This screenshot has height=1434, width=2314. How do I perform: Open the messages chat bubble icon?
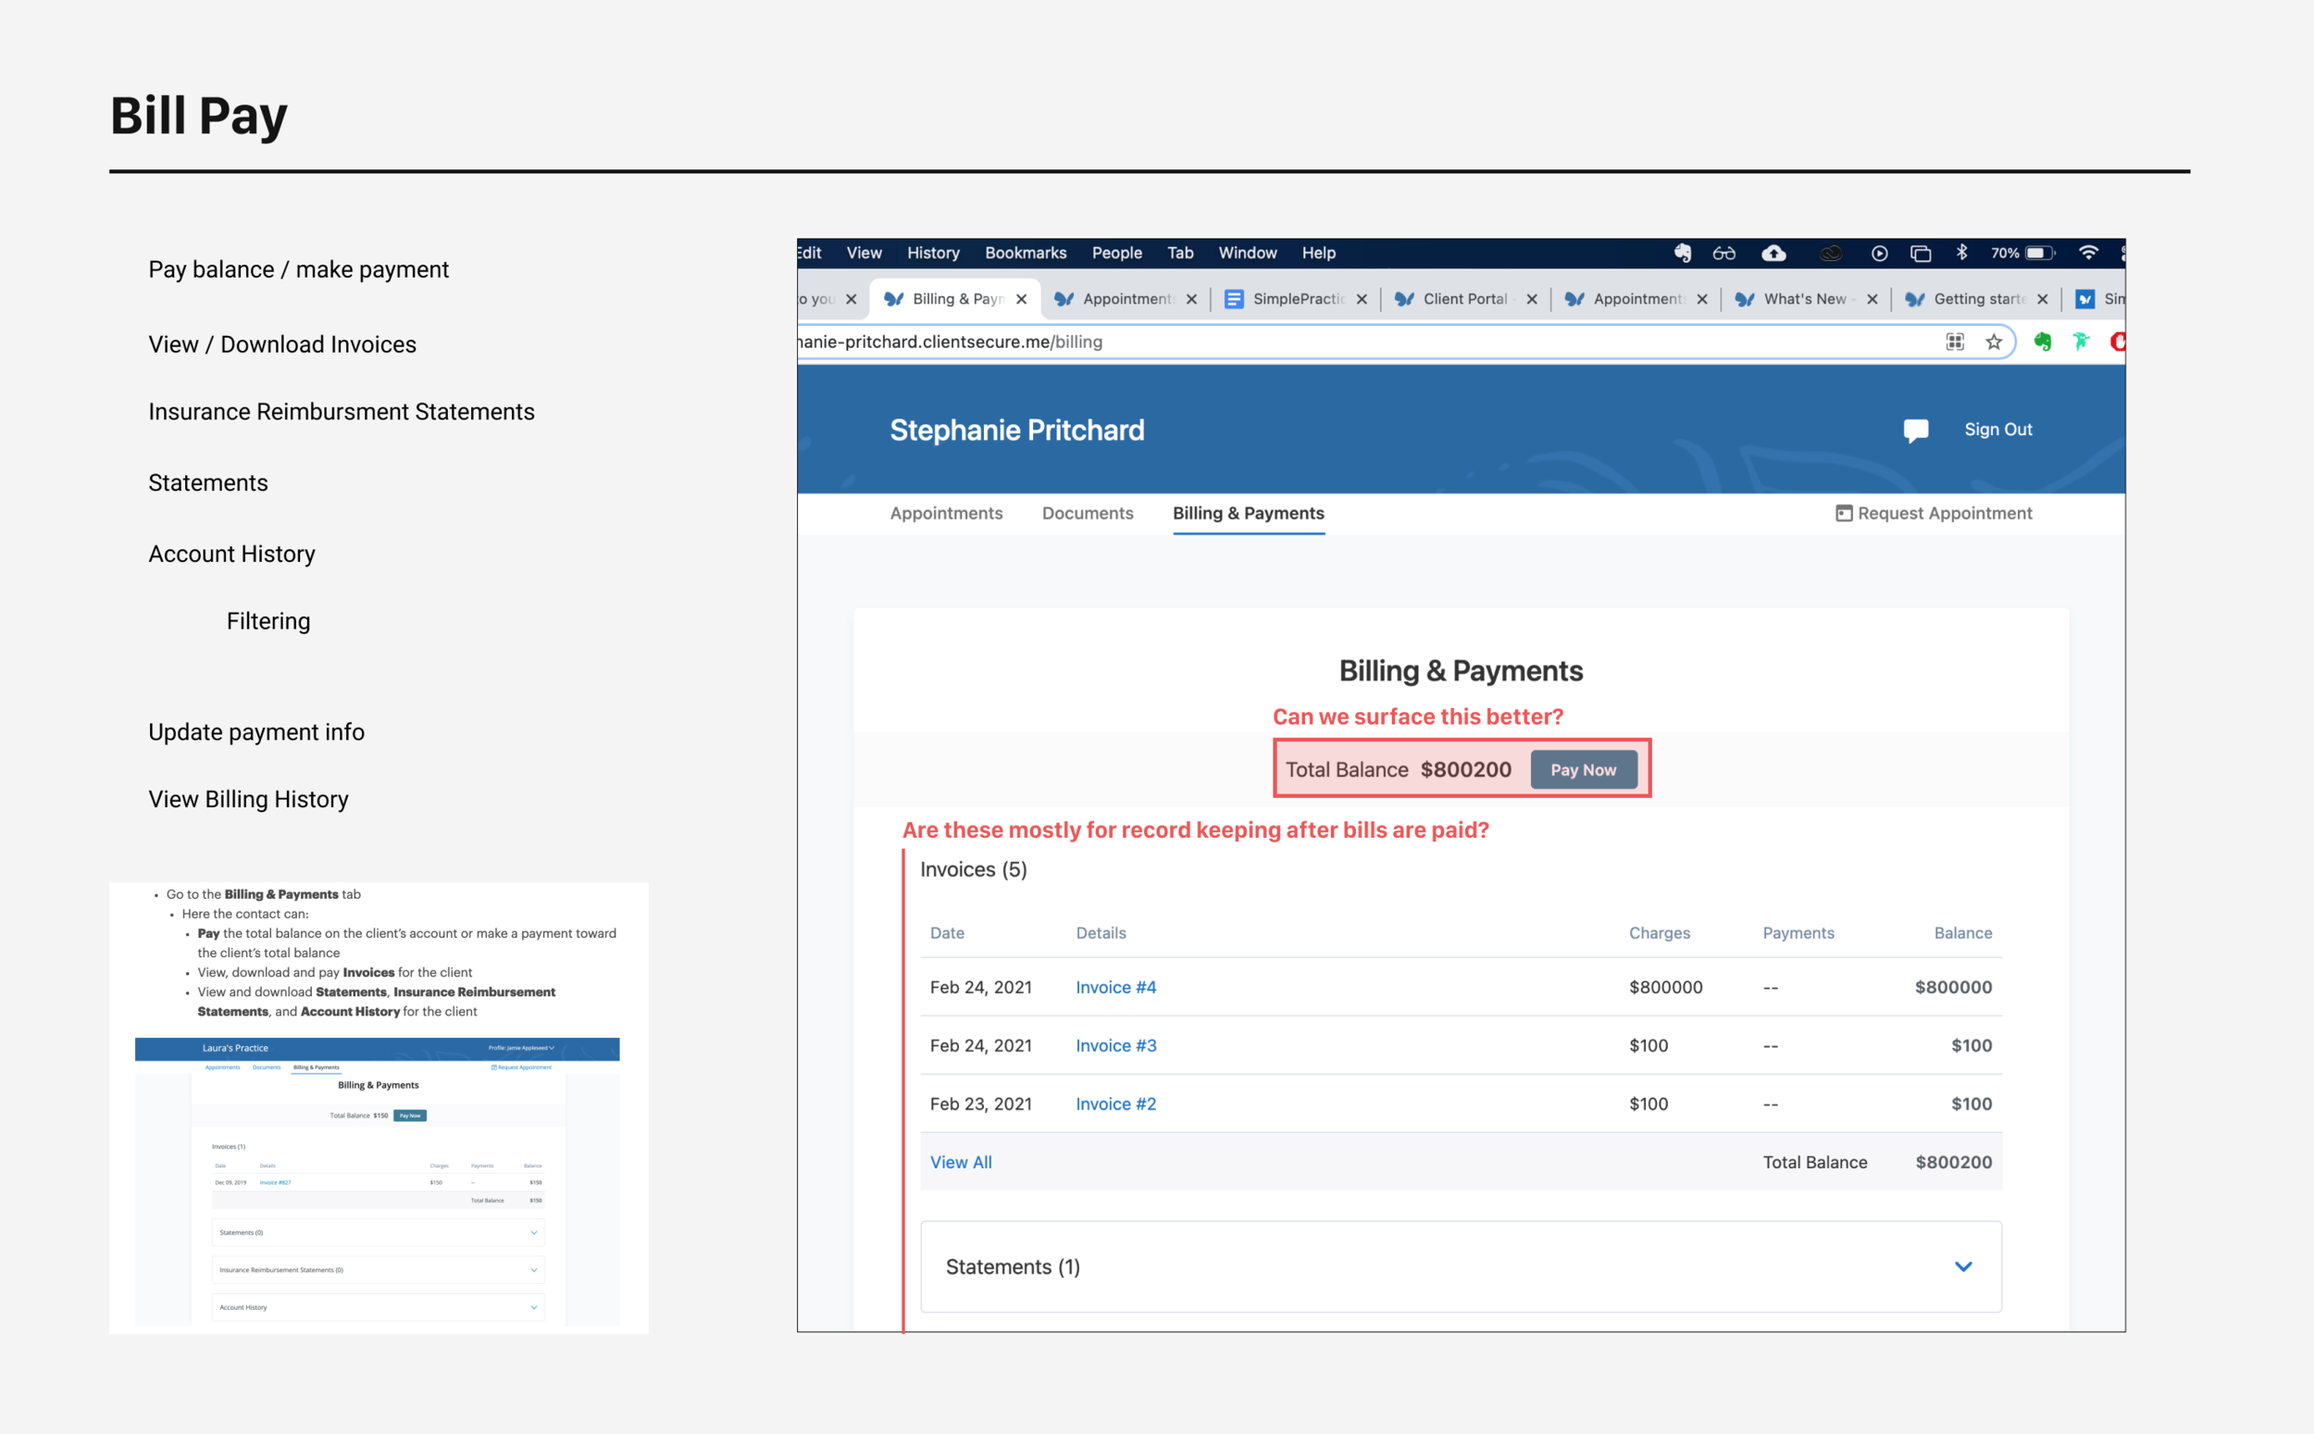[1915, 430]
